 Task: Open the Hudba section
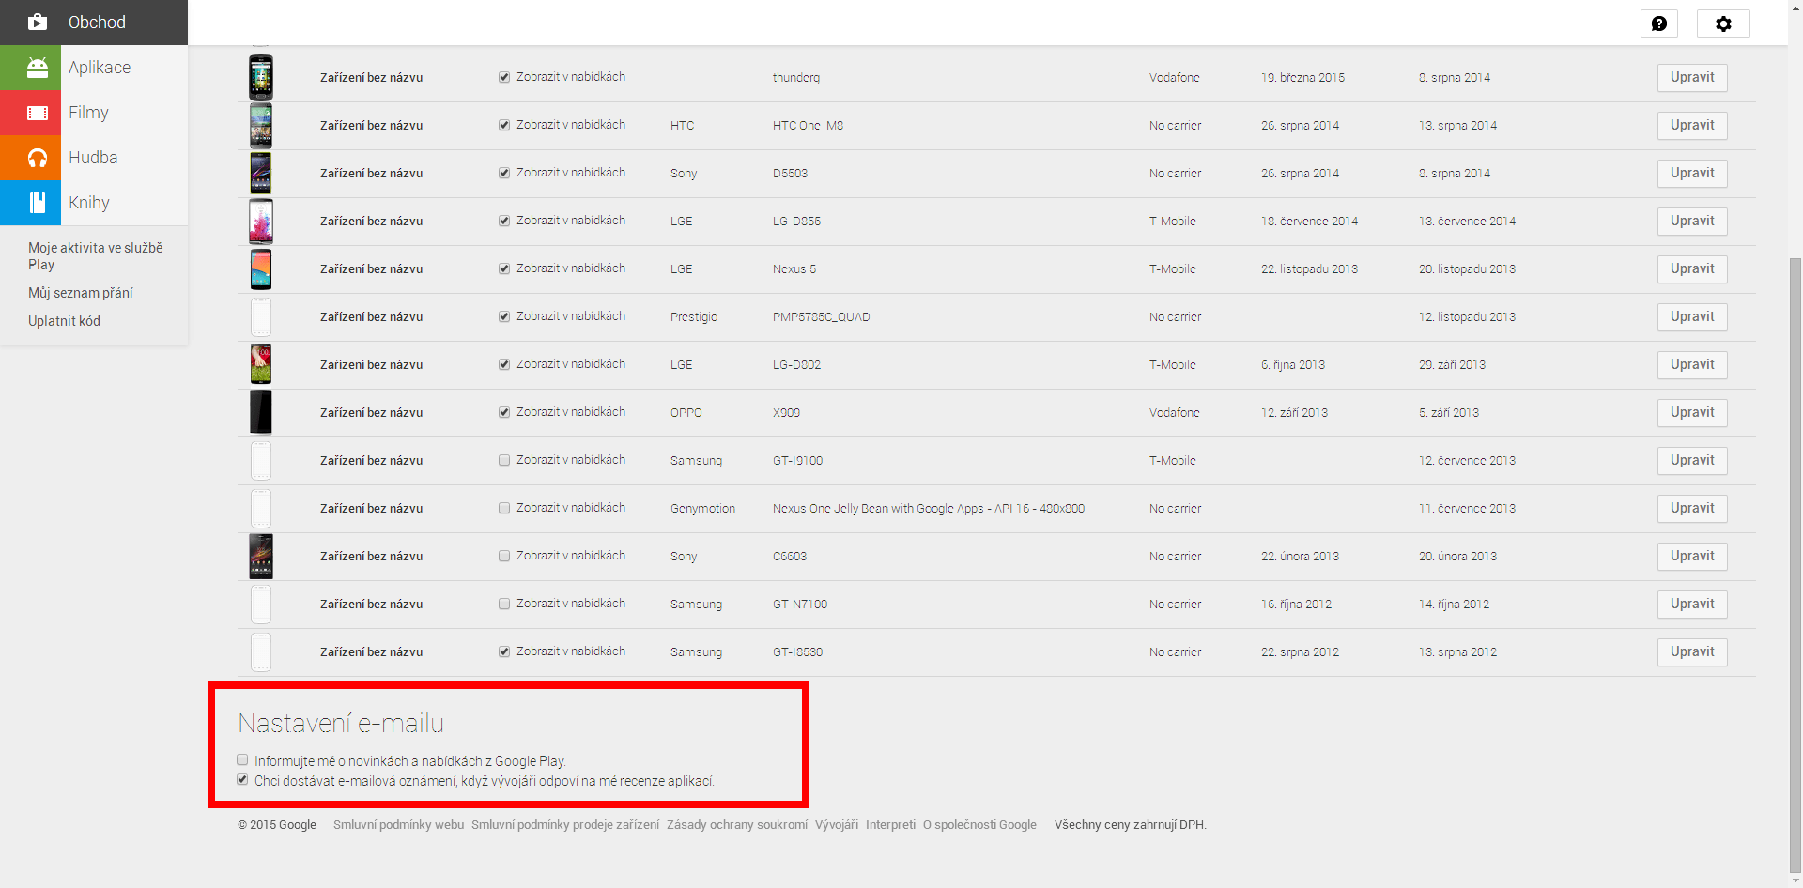click(93, 158)
